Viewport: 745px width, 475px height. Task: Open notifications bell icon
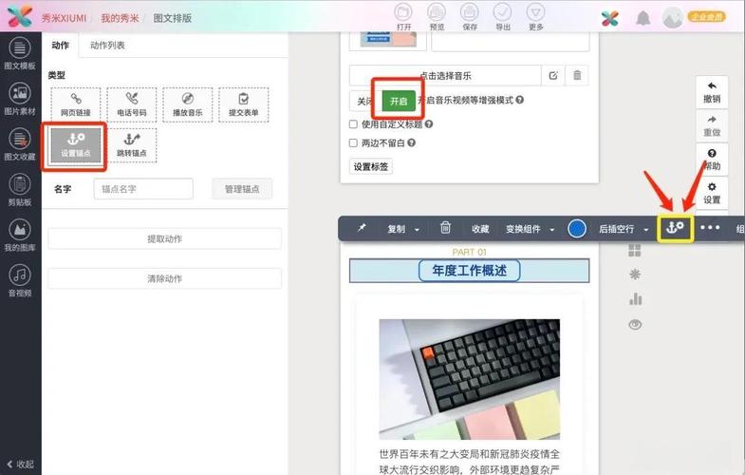coord(643,18)
